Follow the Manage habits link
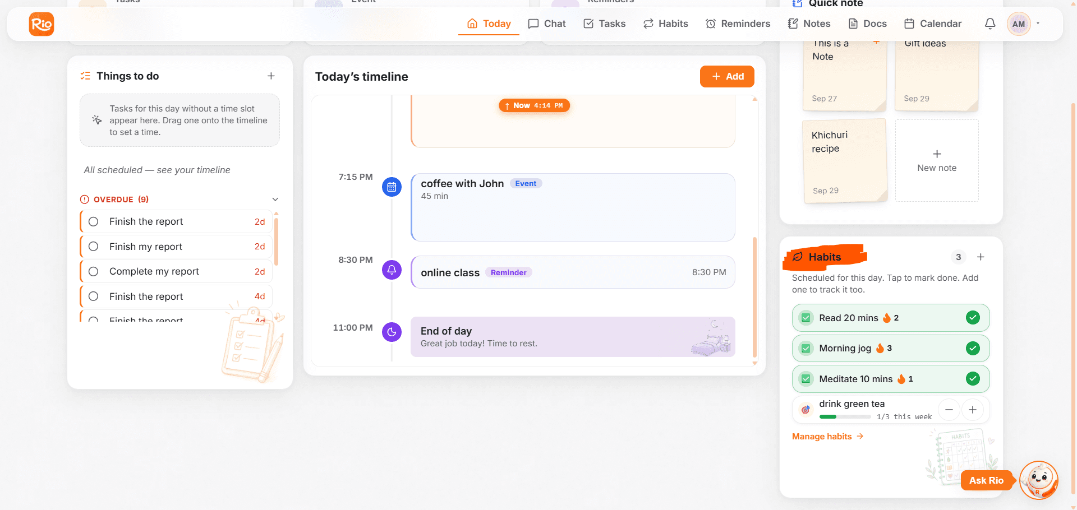Viewport: 1077px width, 510px height. (x=827, y=437)
